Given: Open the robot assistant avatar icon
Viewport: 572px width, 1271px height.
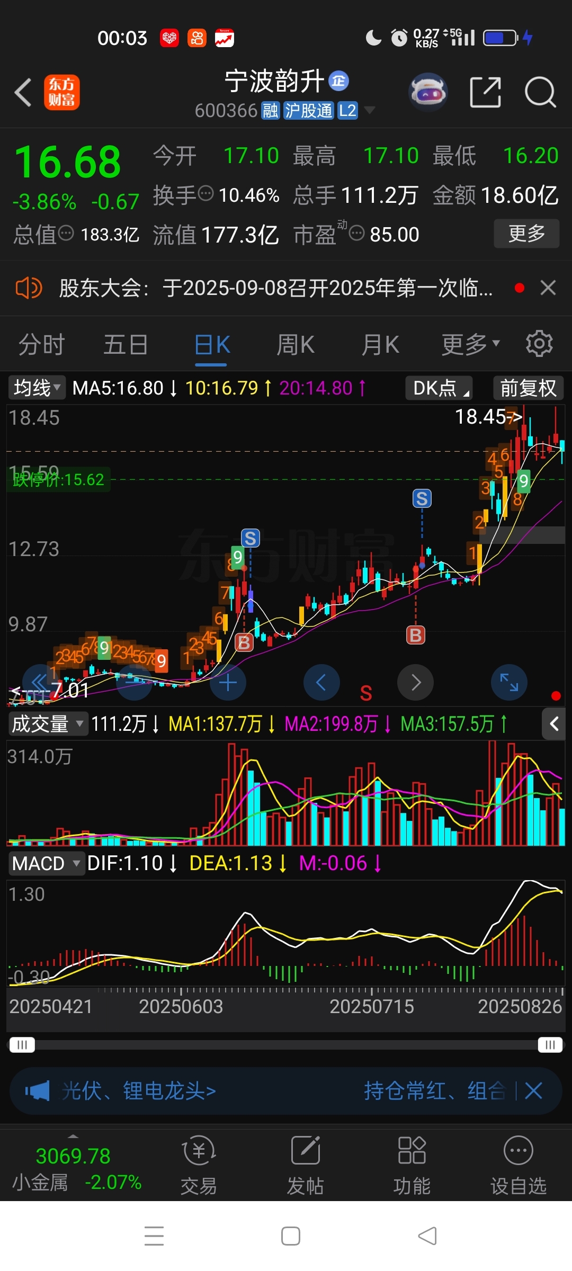Looking at the screenshot, I should tap(428, 92).
